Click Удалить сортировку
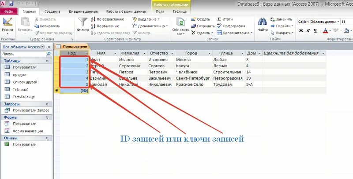Image resolution: width=353 pixels, height=179 pixels. click(111, 33)
